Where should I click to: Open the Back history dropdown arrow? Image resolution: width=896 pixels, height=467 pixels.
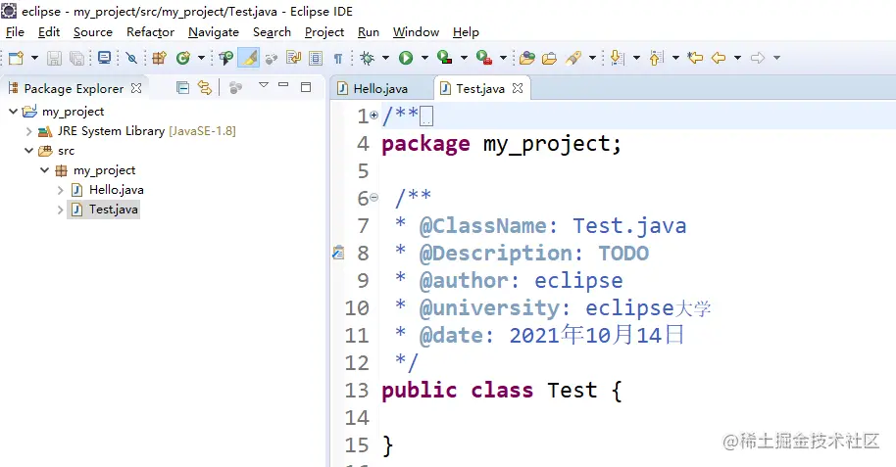click(738, 58)
